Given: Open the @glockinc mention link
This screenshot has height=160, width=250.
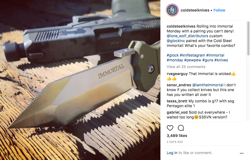Looking at the screenshot, I should click(176, 41).
